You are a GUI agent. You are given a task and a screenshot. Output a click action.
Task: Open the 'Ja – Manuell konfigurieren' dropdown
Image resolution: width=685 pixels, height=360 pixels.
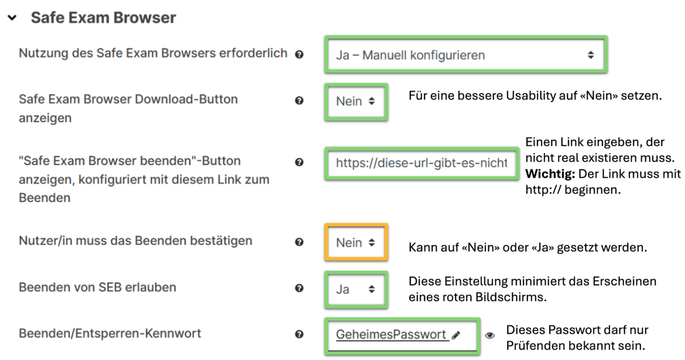coord(465,55)
